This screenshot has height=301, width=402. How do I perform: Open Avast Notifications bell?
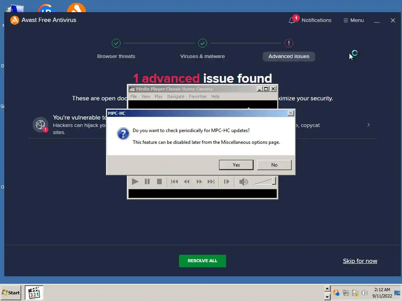coord(310,20)
